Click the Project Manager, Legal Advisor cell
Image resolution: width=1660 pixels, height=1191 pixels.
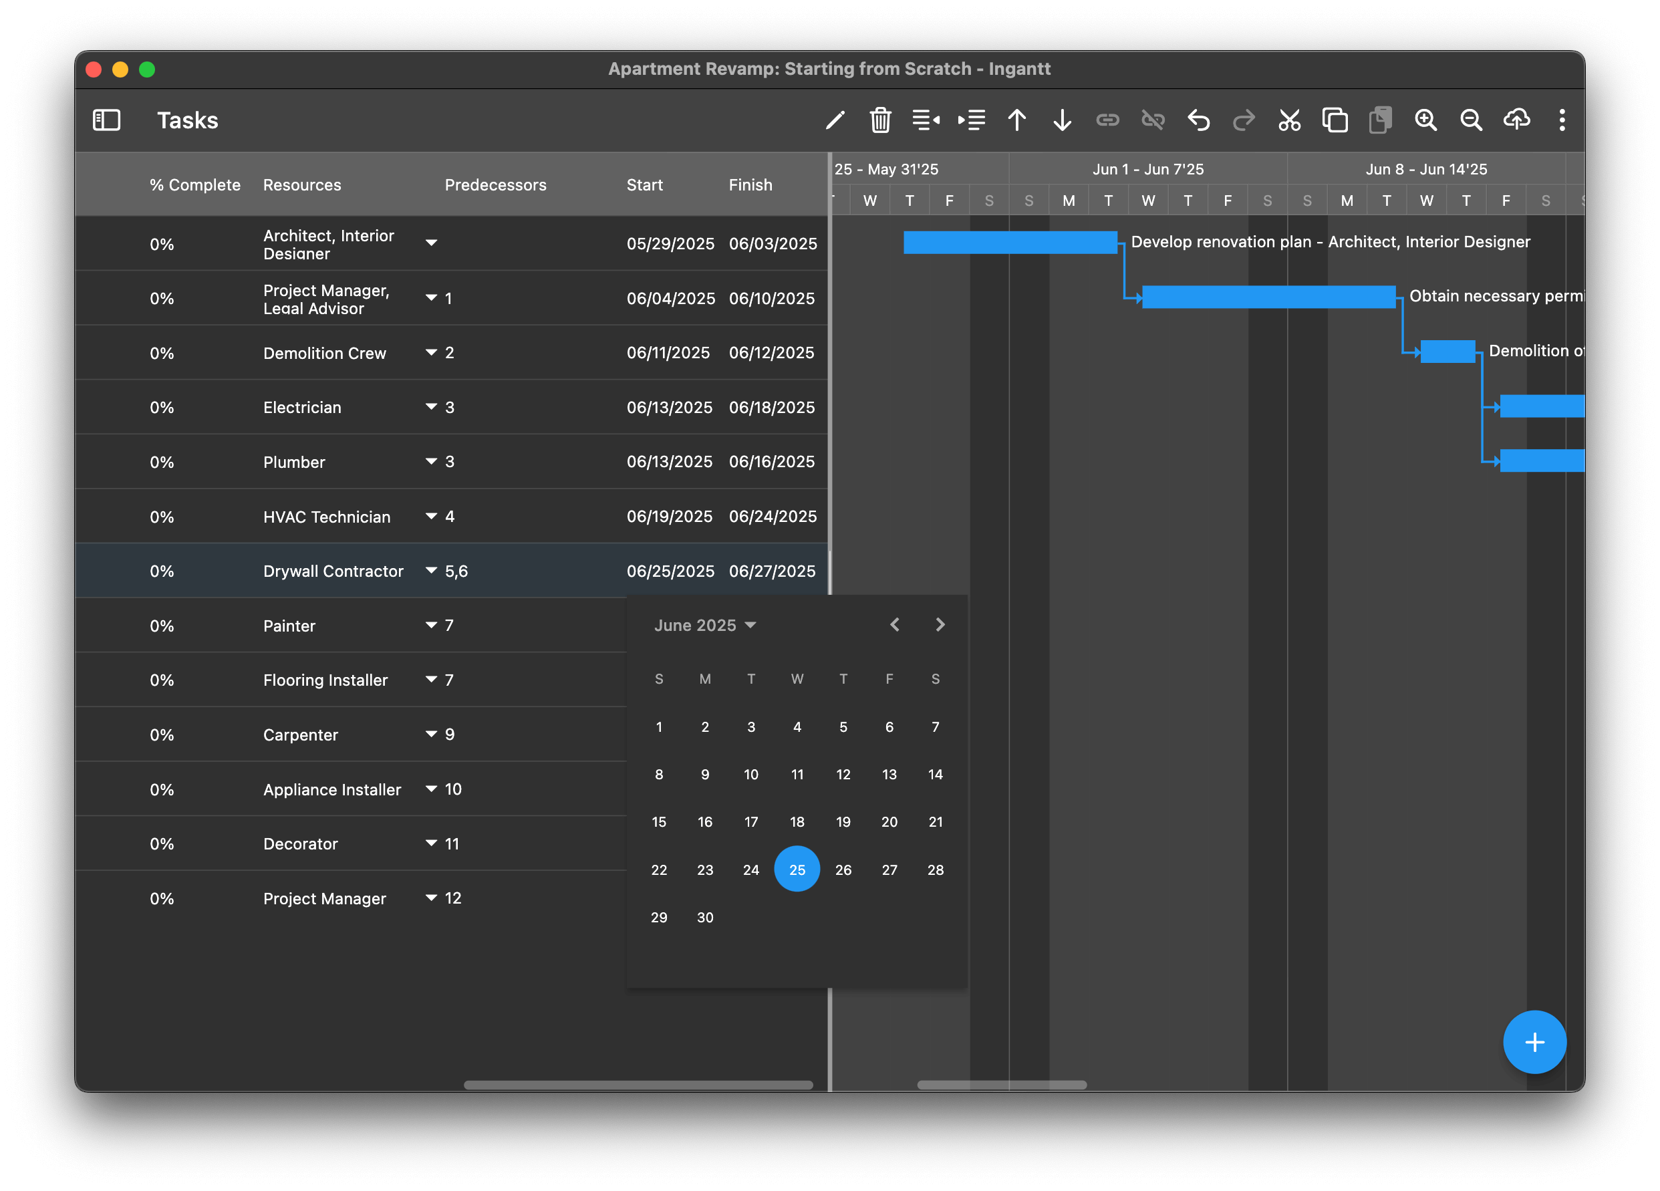click(x=326, y=299)
